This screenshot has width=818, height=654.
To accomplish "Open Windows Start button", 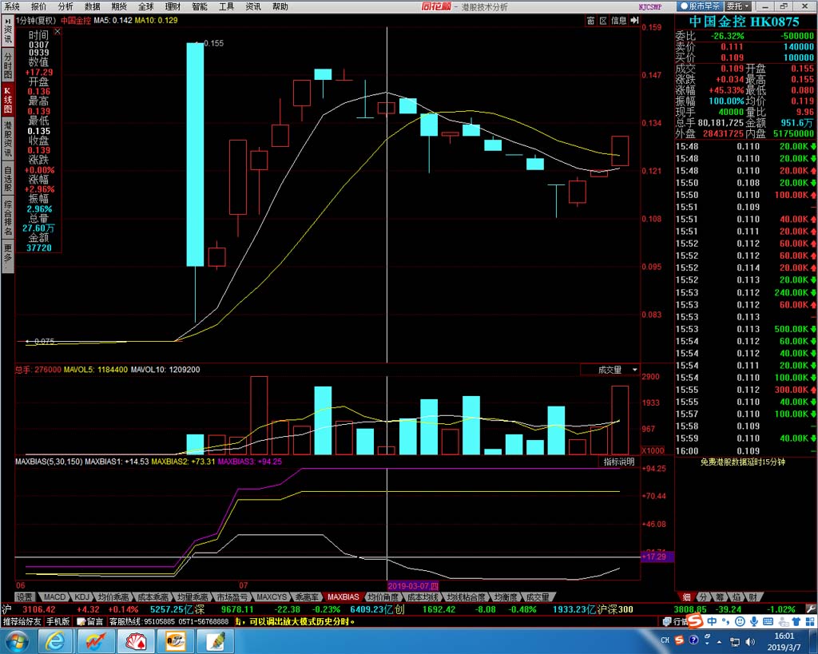I will pyautogui.click(x=18, y=640).
